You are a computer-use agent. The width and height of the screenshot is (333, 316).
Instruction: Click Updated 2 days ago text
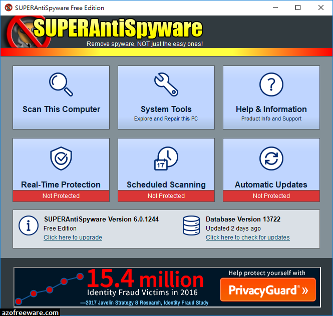233,228
